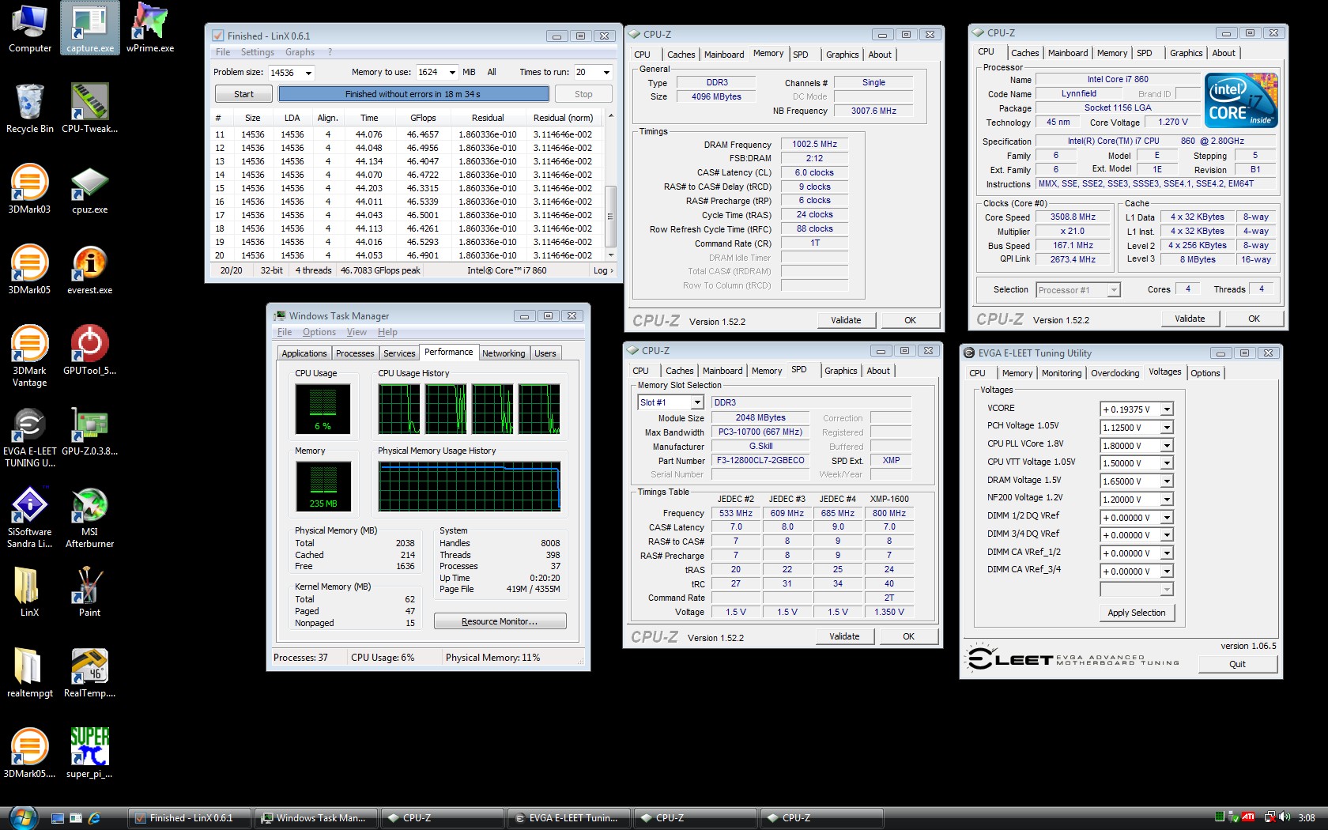The width and height of the screenshot is (1328, 830).
Task: Launch the cpuz.exe desktop icon
Action: pos(90,190)
